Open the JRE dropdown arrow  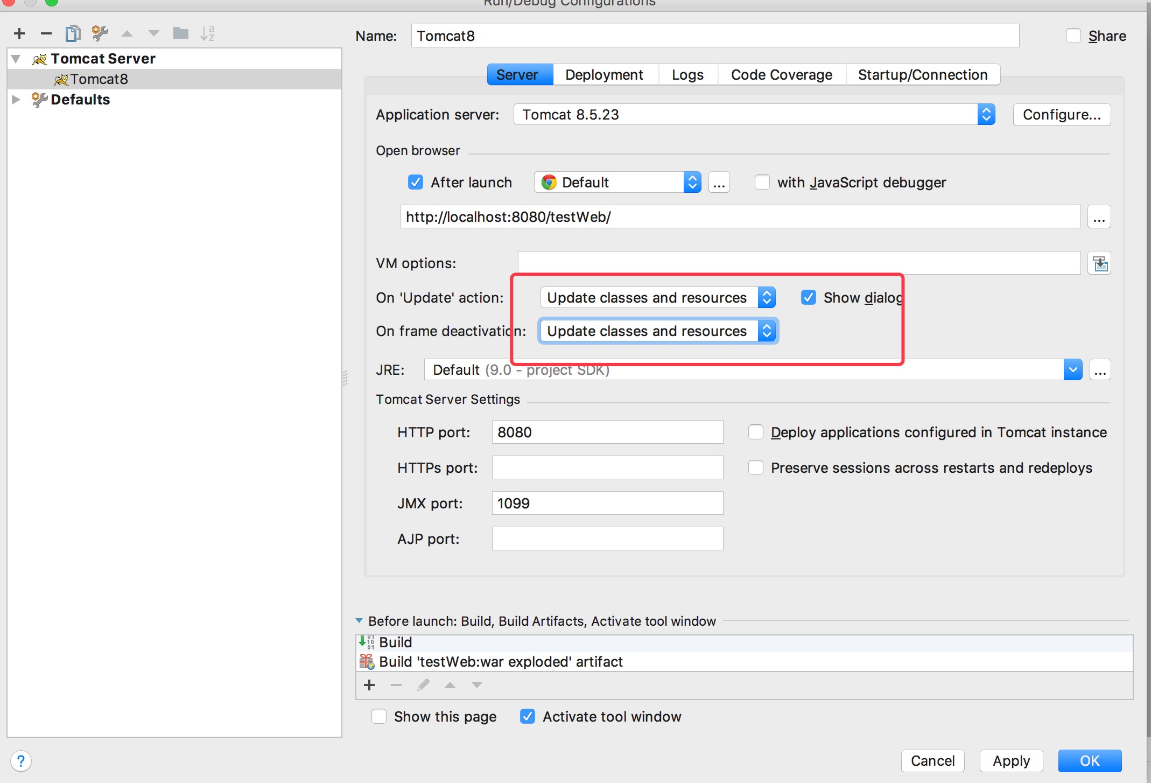coord(1073,370)
